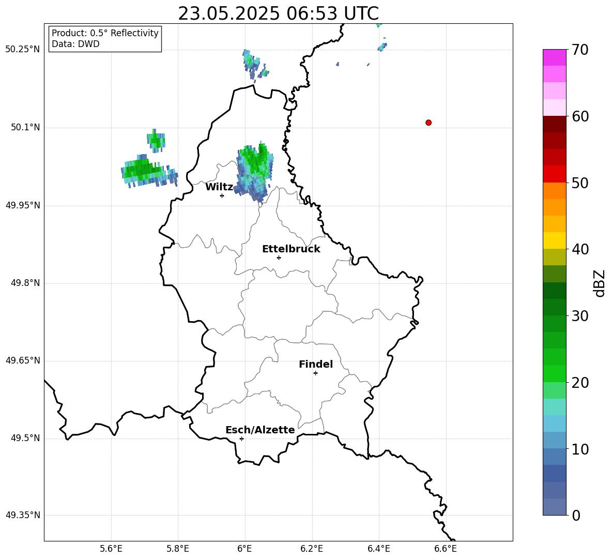Click the colorbar tick value 60
Screen dimensions: 612x559
580,116
